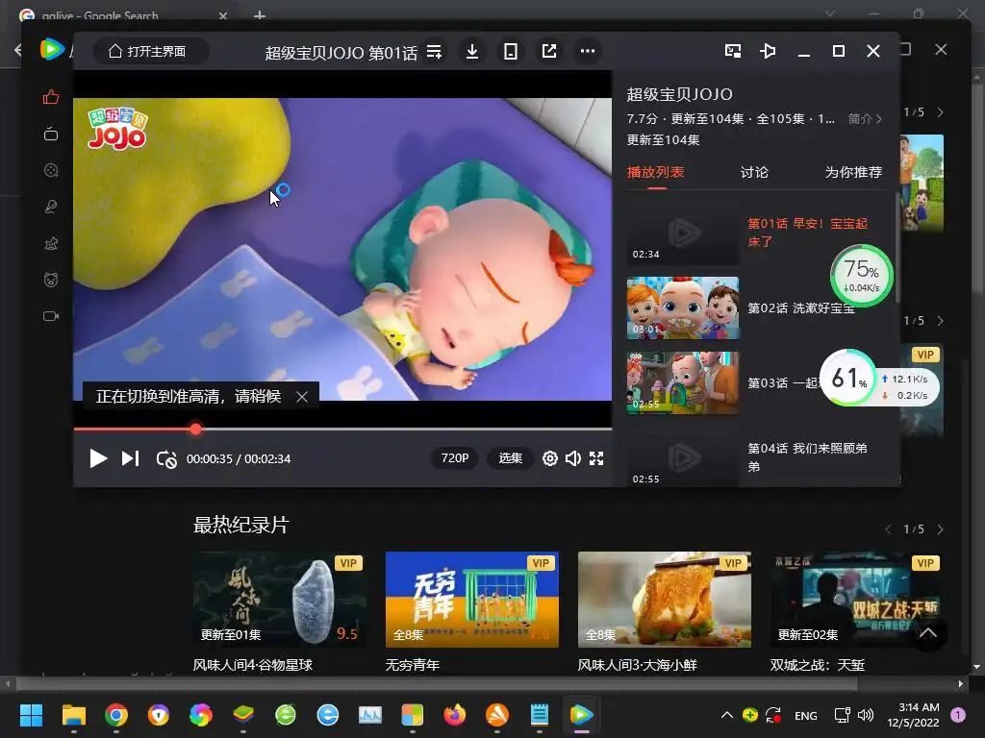The height and width of the screenshot is (738, 985).
Task: Open episode 第02话 thumbnail
Action: [x=683, y=308]
